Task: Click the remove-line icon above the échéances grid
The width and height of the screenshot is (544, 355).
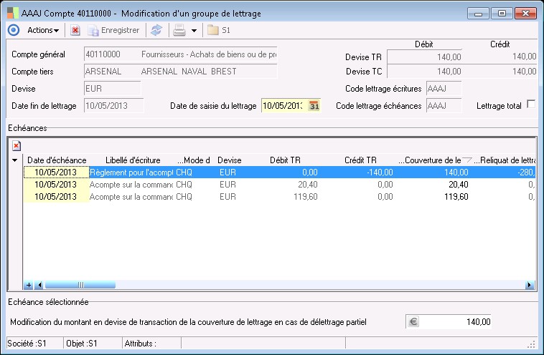Action: pyautogui.click(x=17, y=146)
